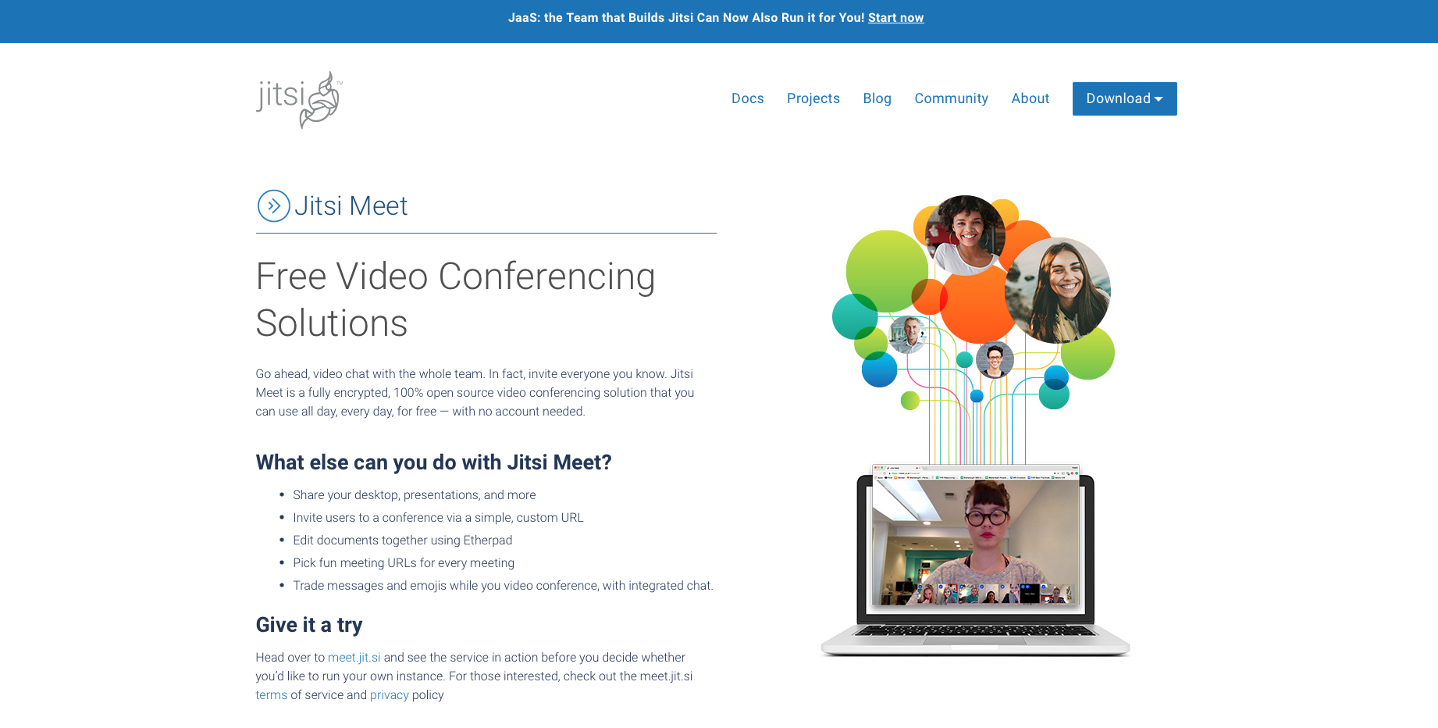Click 'Trade messages and emojis' bullet

[x=503, y=586]
